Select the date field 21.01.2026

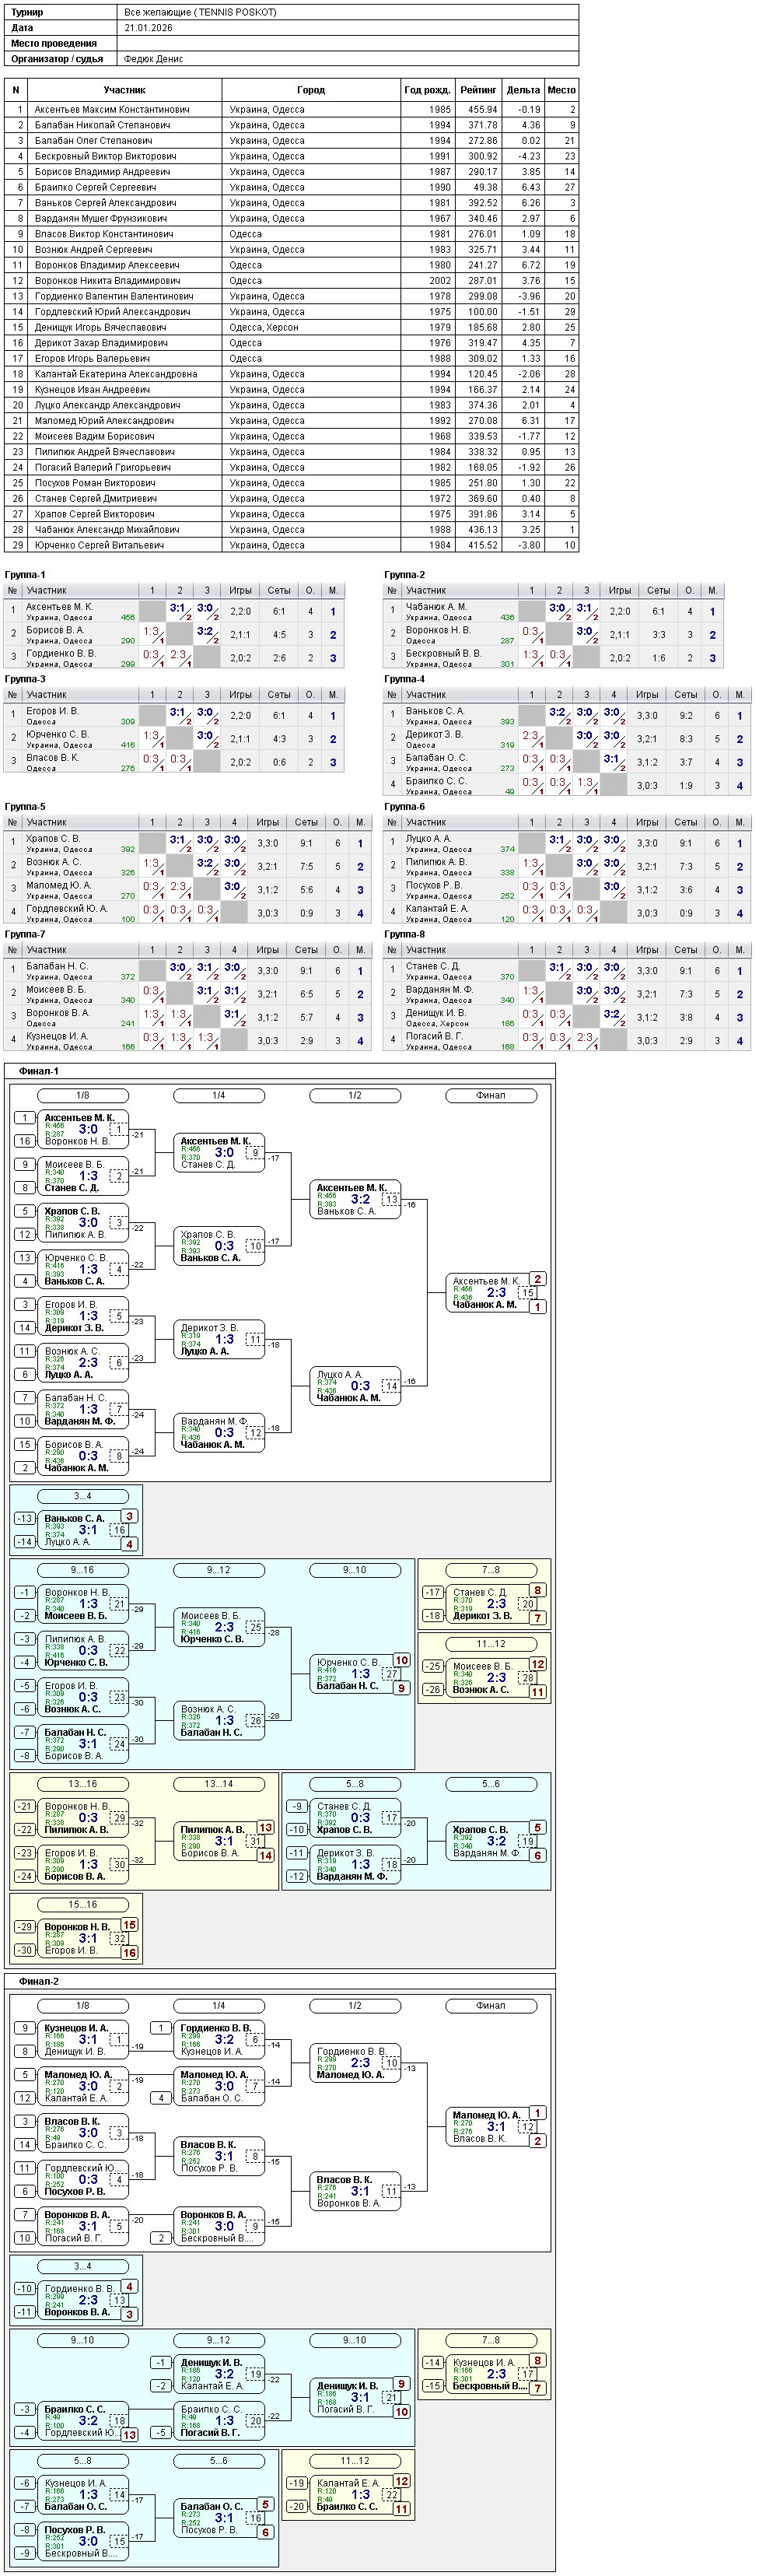pyautogui.click(x=148, y=28)
